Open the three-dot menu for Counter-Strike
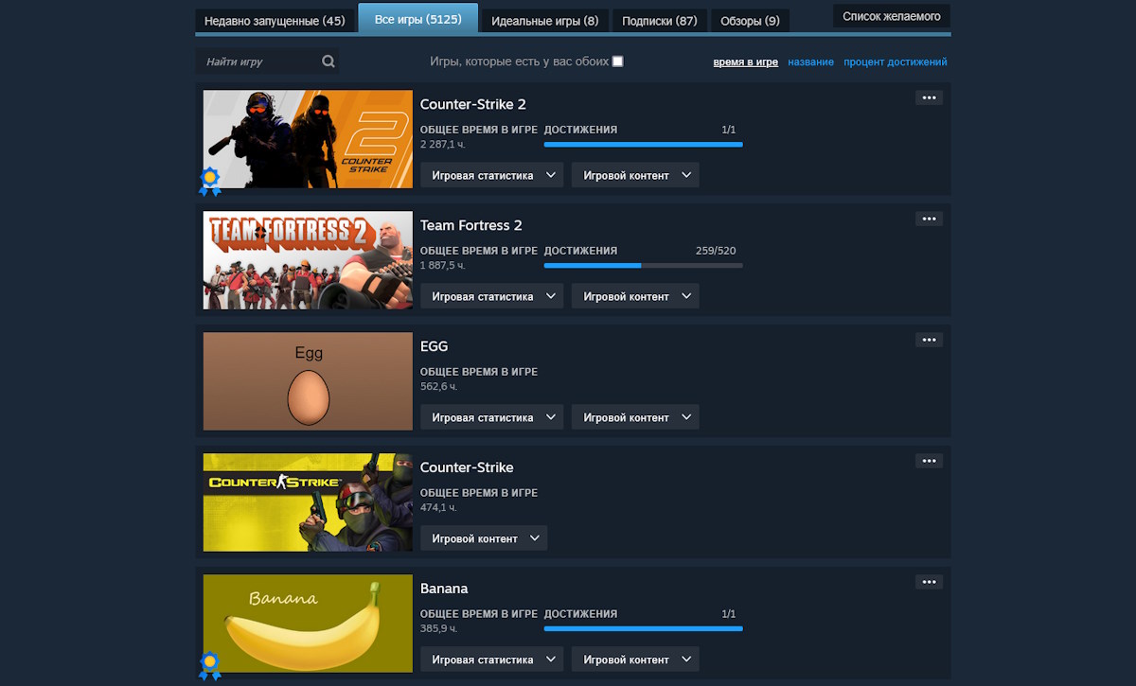This screenshot has width=1136, height=686. pos(929,461)
